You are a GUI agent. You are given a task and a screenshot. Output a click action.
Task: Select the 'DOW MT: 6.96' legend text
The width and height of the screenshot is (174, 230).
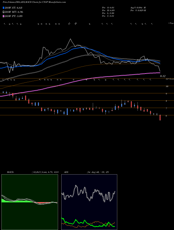click(14, 12)
